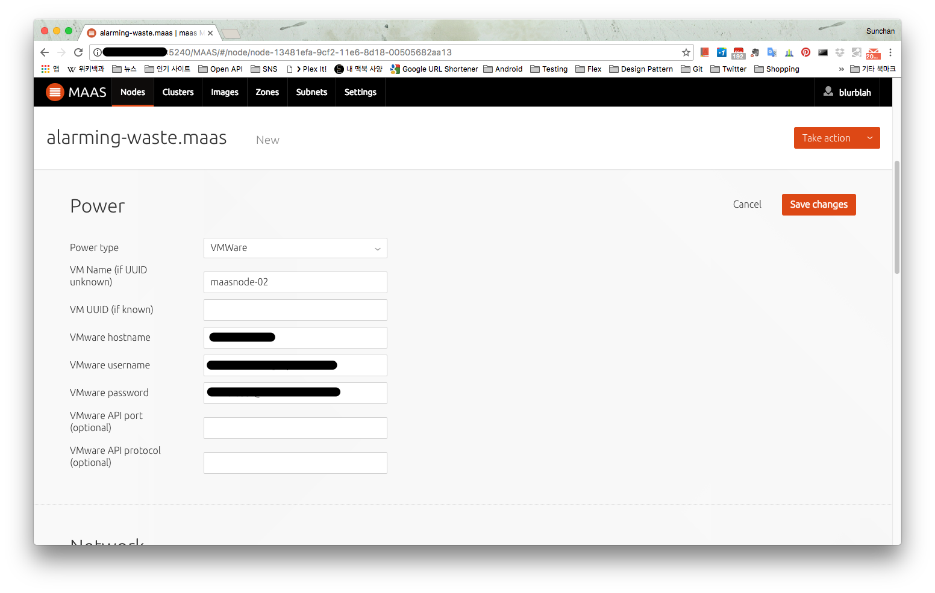
Task: Click the Google Translate extension icon
Action: (x=772, y=52)
